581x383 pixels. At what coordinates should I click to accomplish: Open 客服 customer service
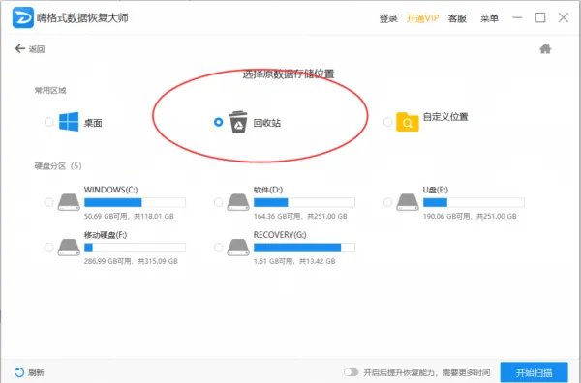(457, 18)
